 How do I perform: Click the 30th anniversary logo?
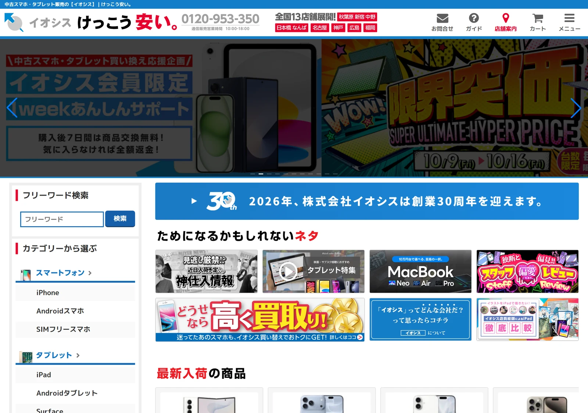coord(221,201)
